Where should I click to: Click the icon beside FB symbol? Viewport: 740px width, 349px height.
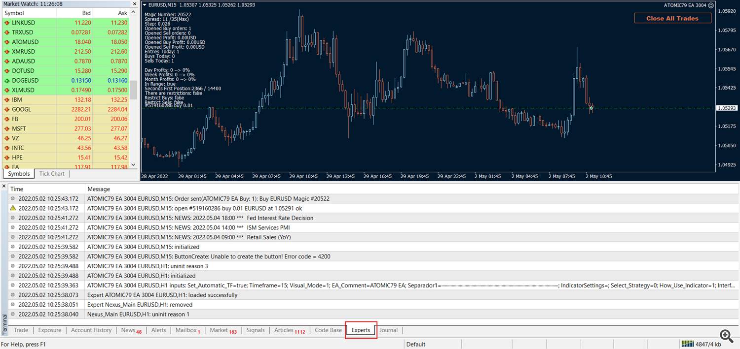[x=7, y=119]
